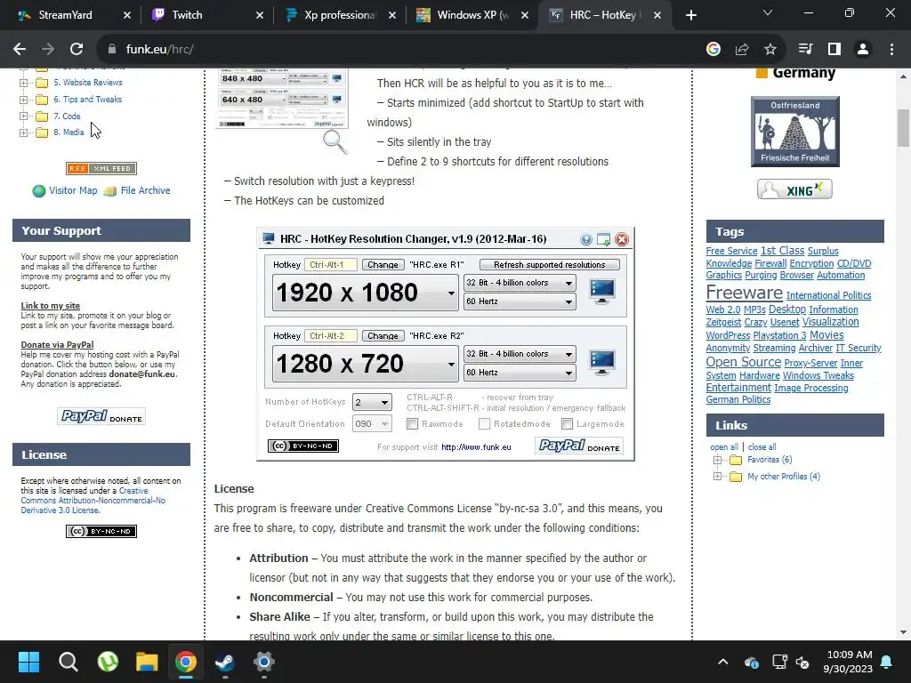Open Steam from the taskbar

[x=225, y=662]
